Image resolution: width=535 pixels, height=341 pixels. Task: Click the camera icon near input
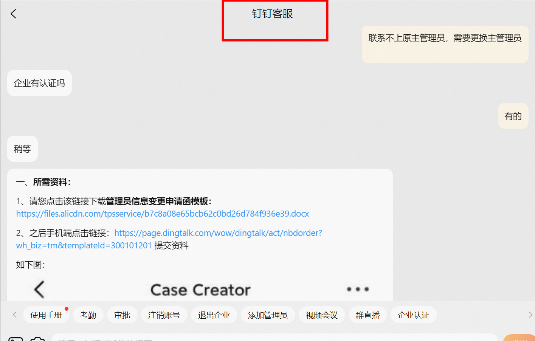[x=37, y=339]
